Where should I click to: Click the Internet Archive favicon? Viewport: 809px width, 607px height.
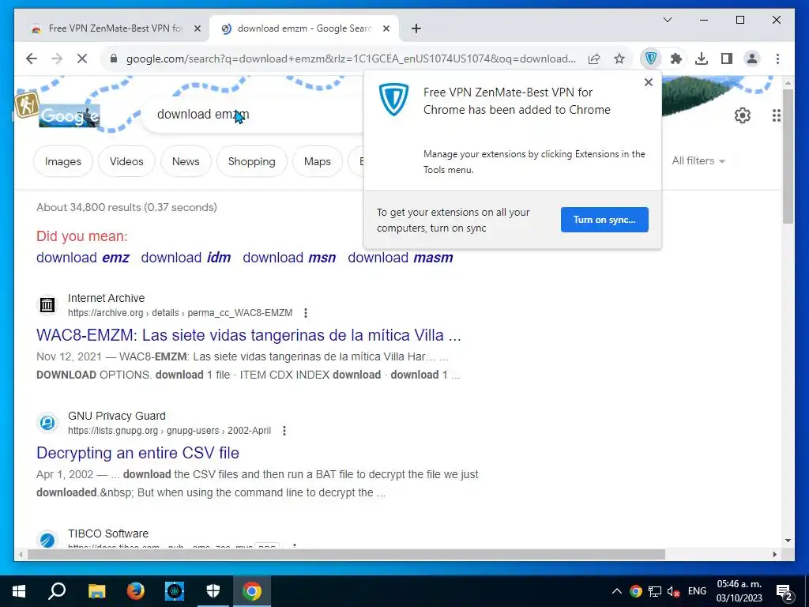pyautogui.click(x=47, y=305)
